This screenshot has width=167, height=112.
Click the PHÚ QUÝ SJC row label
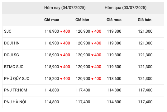(x=17, y=79)
